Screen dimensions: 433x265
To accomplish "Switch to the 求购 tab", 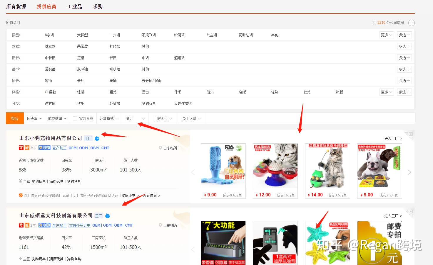I will click(x=97, y=6).
